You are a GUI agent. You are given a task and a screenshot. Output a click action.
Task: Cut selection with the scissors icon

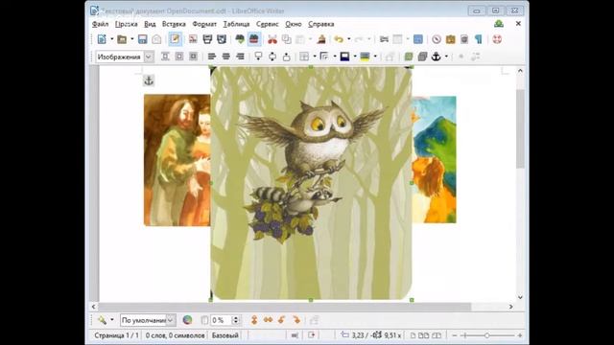coord(272,39)
